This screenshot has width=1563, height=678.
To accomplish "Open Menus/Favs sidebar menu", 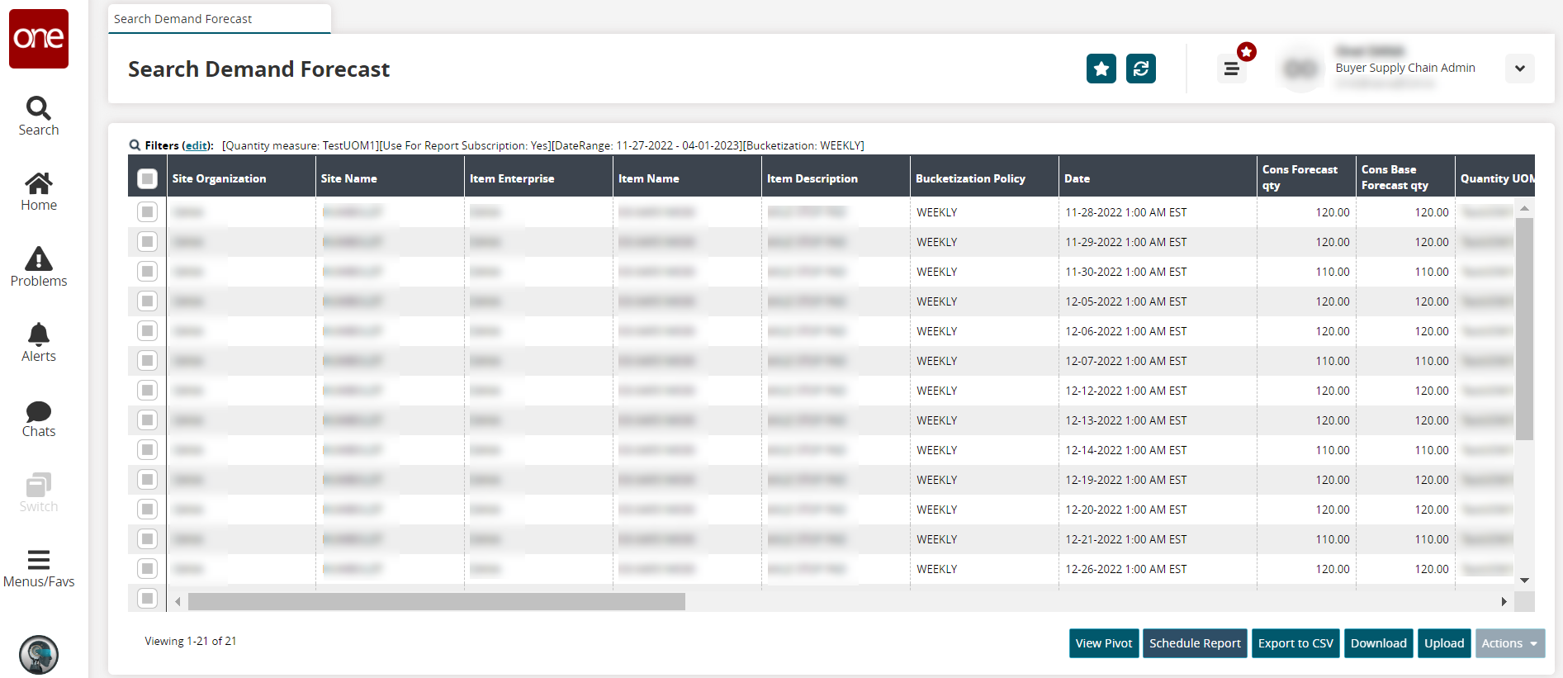I will [x=39, y=568].
